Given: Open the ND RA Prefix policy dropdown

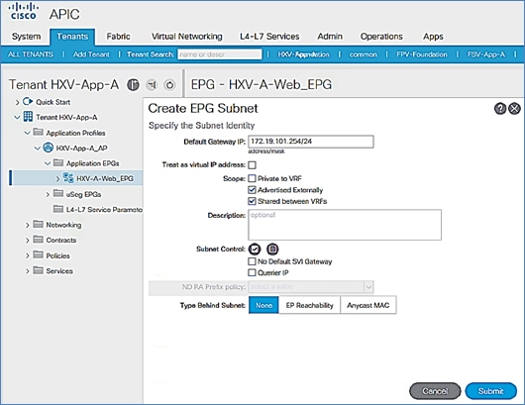Looking at the screenshot, I should 311,287.
